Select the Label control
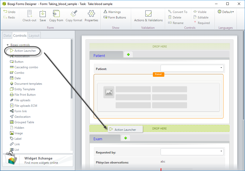The height and width of the screenshot is (171, 245). pos(16,138)
